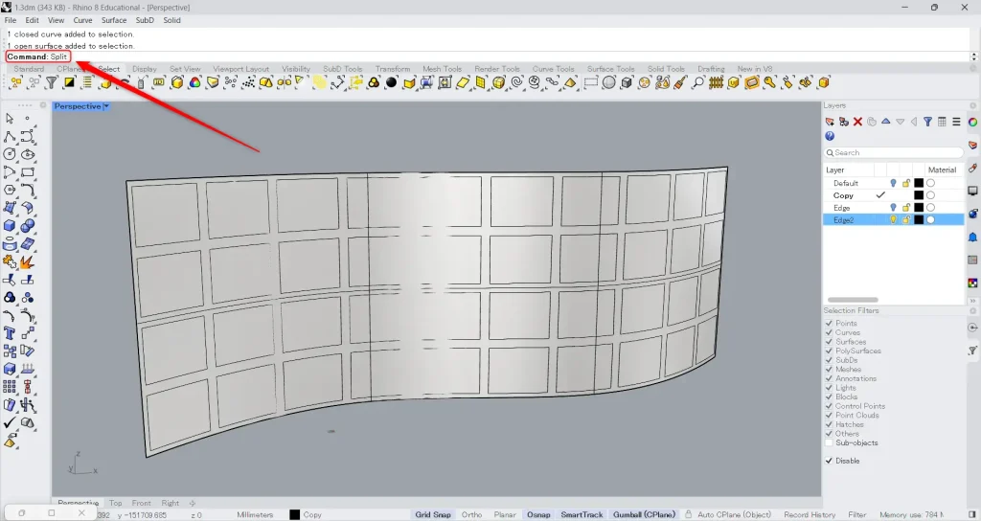Toggle SmartTrack in the status bar
Image resolution: width=981 pixels, height=521 pixels.
coord(582,514)
